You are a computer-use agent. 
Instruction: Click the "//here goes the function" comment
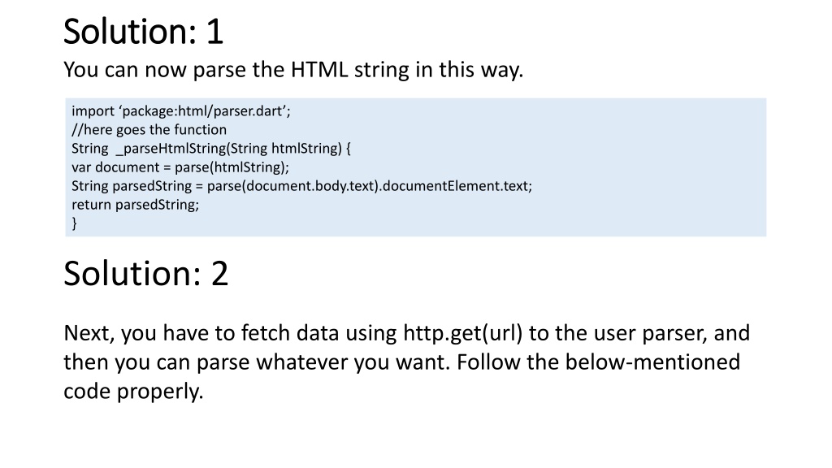(x=149, y=129)
